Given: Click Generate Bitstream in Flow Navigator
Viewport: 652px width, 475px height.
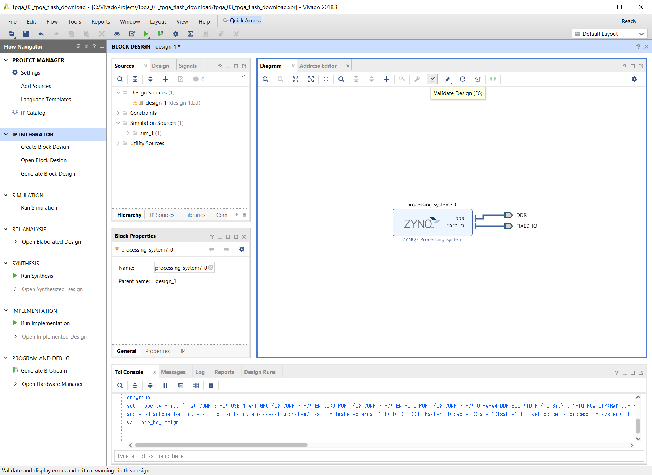Looking at the screenshot, I should click(44, 371).
